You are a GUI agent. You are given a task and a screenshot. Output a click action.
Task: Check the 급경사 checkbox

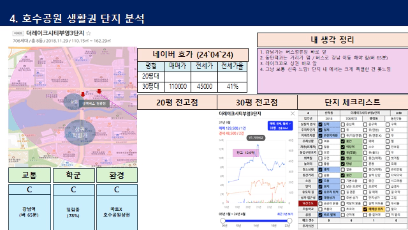tap(388, 187)
